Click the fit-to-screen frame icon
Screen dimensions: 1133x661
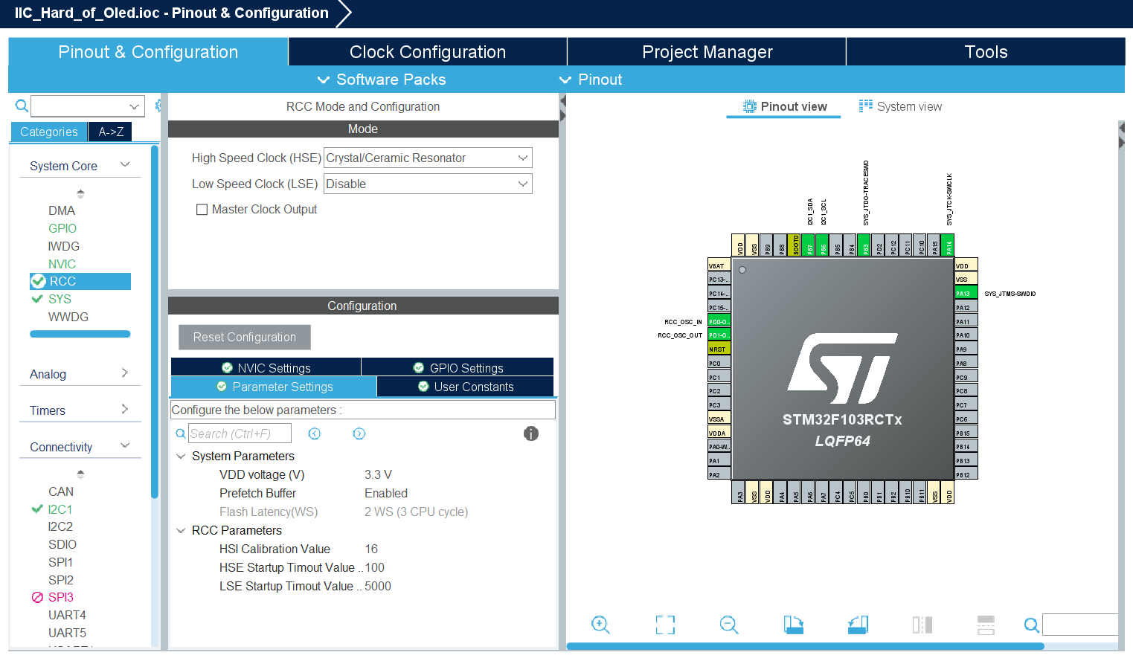[665, 625]
